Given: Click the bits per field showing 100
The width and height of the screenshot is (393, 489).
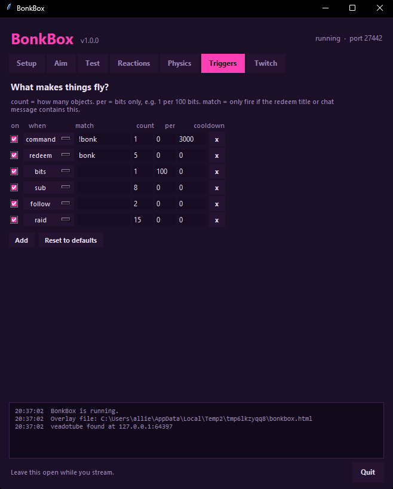Looking at the screenshot, I should click(165, 171).
